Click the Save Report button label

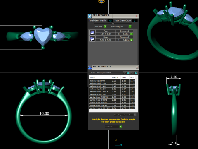point(117,26)
